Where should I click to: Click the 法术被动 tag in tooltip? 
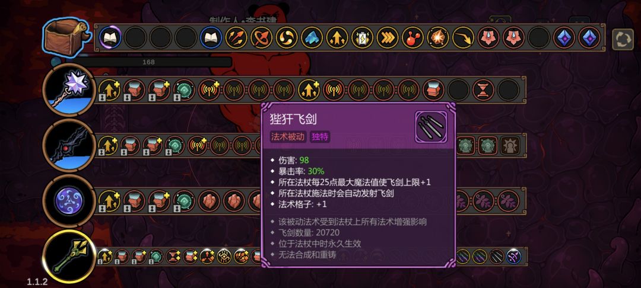pos(288,137)
